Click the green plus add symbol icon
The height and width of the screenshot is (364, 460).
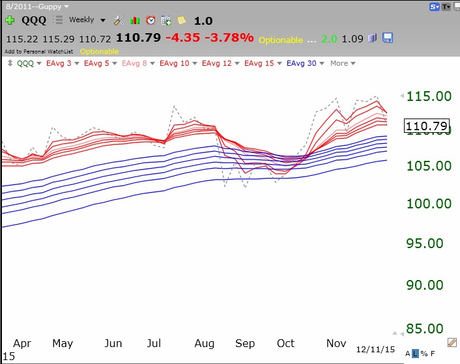pos(9,20)
